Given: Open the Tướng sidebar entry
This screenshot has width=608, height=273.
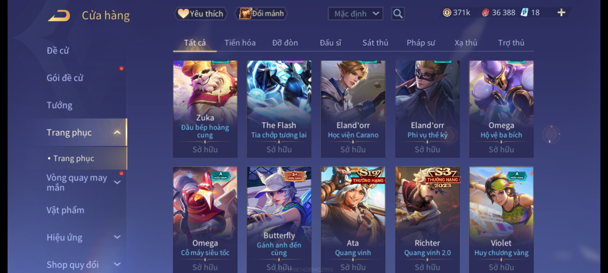Looking at the screenshot, I should [60, 105].
